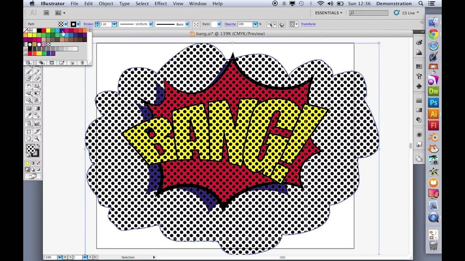Viewport: 465px width, 261px height.
Task: Open Swatch Libraries menu in swatches panel
Action: pos(28,63)
